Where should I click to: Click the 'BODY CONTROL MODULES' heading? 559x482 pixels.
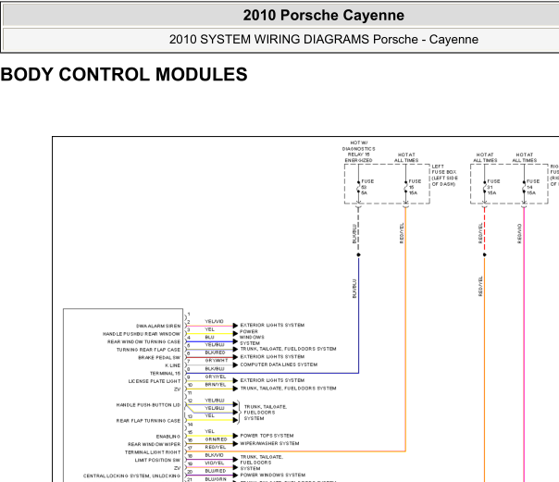[x=124, y=74]
